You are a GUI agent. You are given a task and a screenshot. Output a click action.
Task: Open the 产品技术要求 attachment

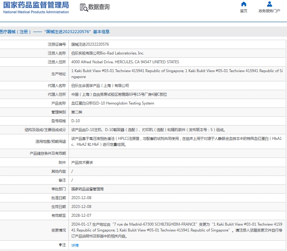point(82,163)
